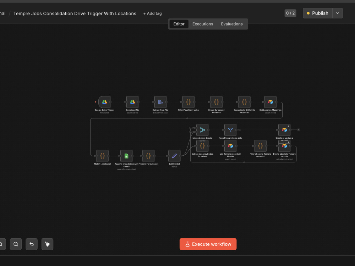355x266 pixels.
Task: Select the Filter Psychiatry Jobs code node
Action: [x=189, y=102]
